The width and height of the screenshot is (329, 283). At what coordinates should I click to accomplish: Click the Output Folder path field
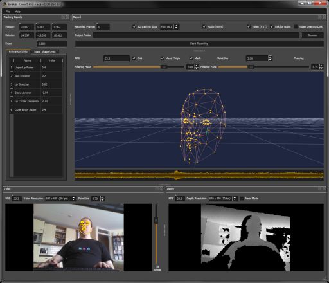pyautogui.click(x=196, y=35)
